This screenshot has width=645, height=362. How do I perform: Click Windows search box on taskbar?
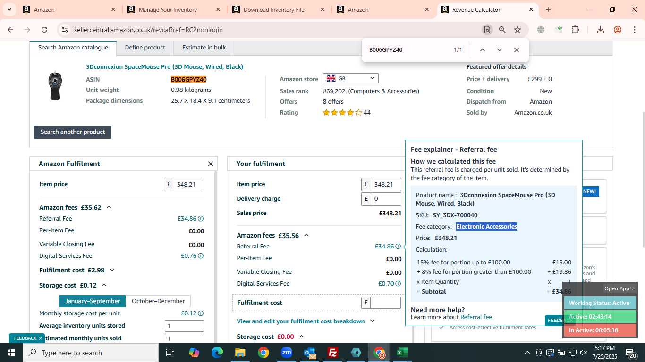tap(91, 353)
